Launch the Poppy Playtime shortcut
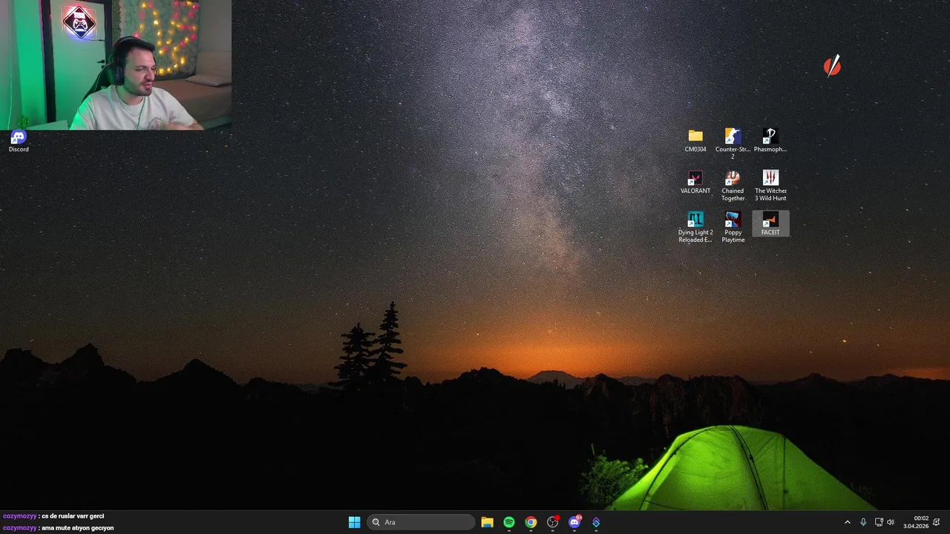 tap(733, 227)
